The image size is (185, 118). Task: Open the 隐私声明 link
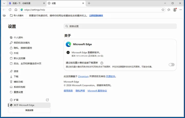80,91
